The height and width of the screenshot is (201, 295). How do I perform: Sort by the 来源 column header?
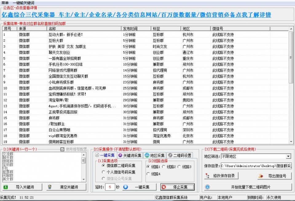(32, 29)
